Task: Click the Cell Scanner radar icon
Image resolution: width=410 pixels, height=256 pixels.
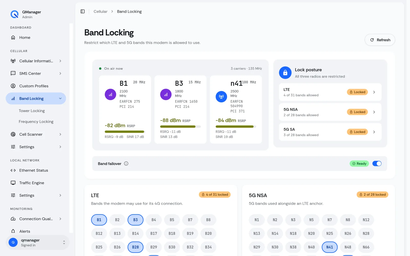Action: click(13, 134)
